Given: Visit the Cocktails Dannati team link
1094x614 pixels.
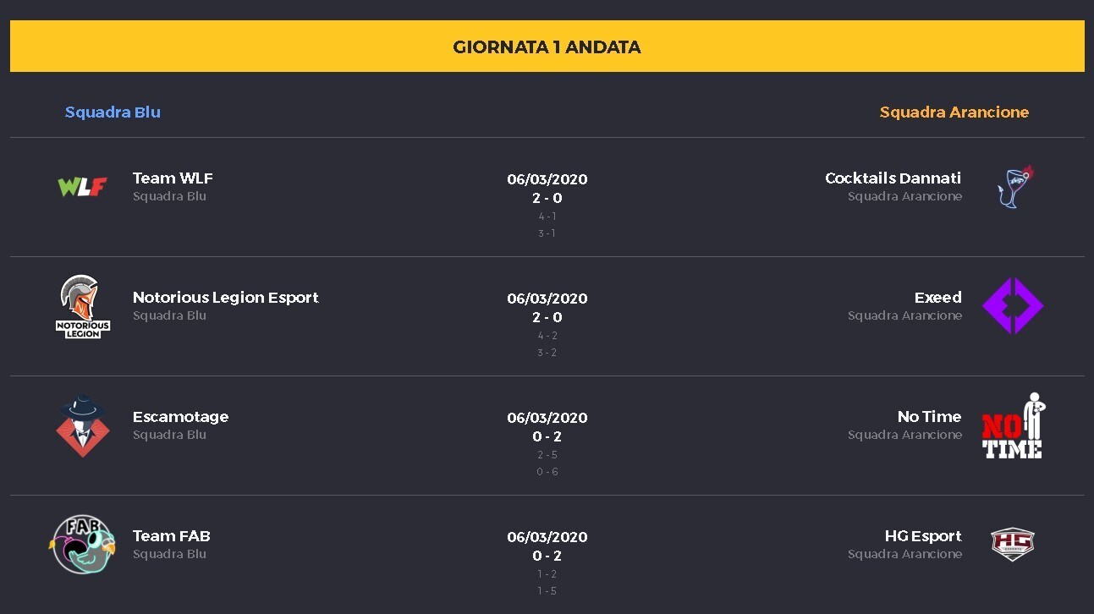Looking at the screenshot, I should tap(893, 178).
